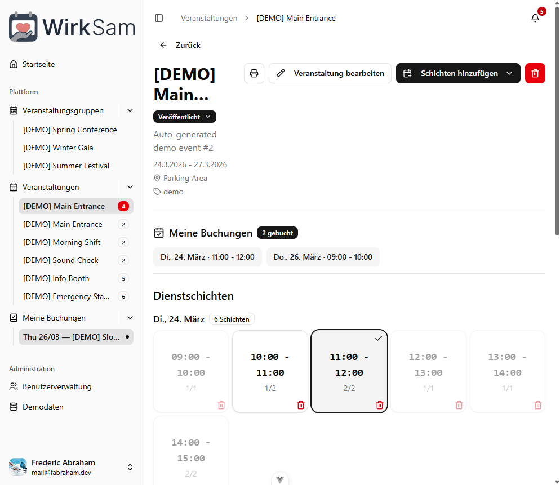
Task: Click the Demodaten database icon
Action: [14, 407]
